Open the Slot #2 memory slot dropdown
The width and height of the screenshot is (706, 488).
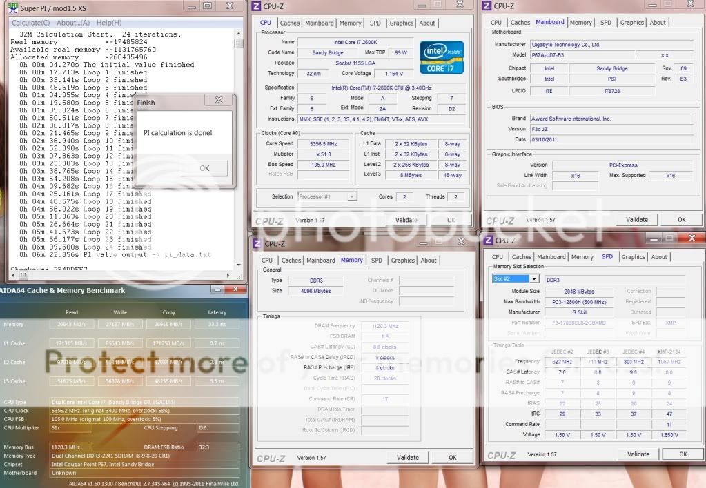516,279
